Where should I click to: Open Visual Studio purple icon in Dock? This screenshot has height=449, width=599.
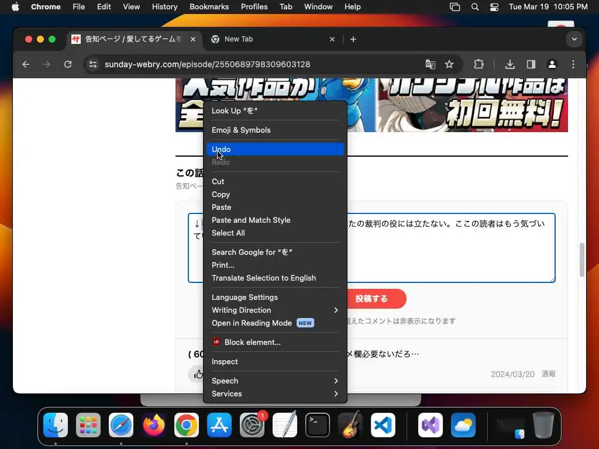tap(431, 425)
